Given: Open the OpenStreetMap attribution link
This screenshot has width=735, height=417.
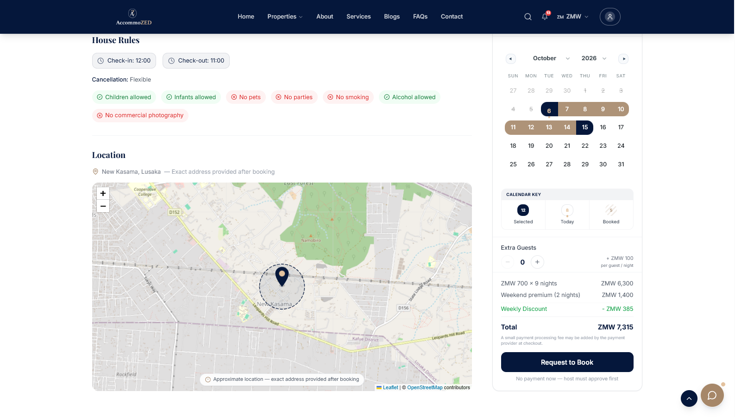Looking at the screenshot, I should tap(425, 388).
